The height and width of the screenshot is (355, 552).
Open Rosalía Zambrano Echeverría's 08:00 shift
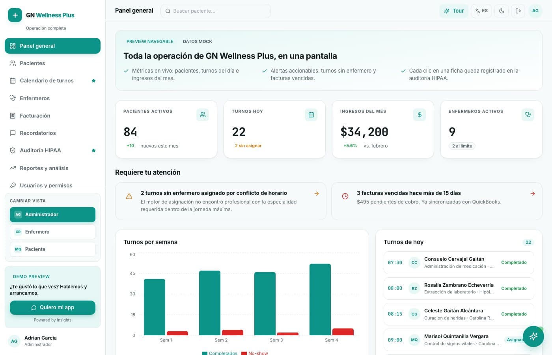[459, 288]
